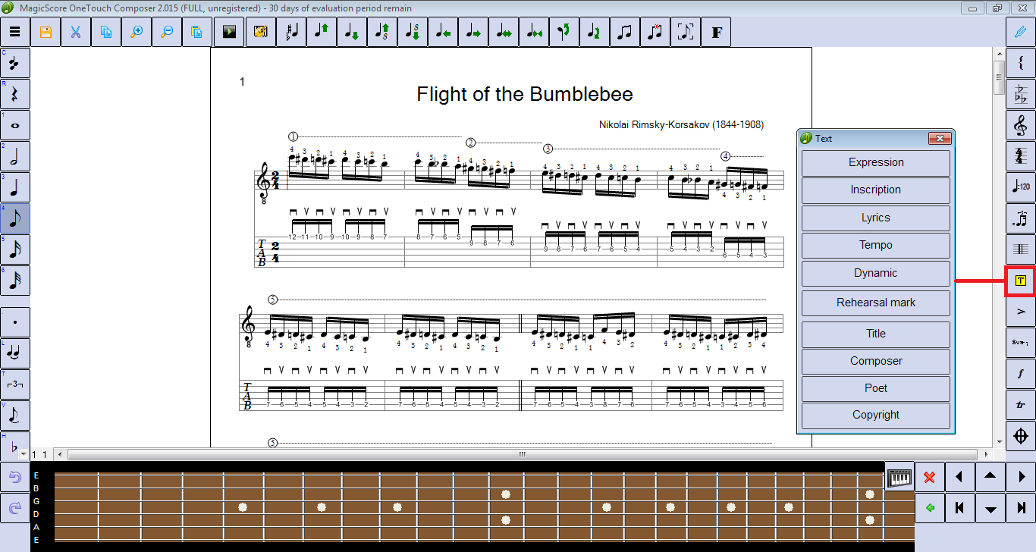Move note down with the green down arrow
1036x552 pixels.
pos(352,32)
